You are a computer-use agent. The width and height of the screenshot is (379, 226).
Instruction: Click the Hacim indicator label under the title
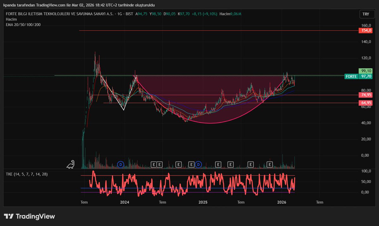click(x=11, y=19)
